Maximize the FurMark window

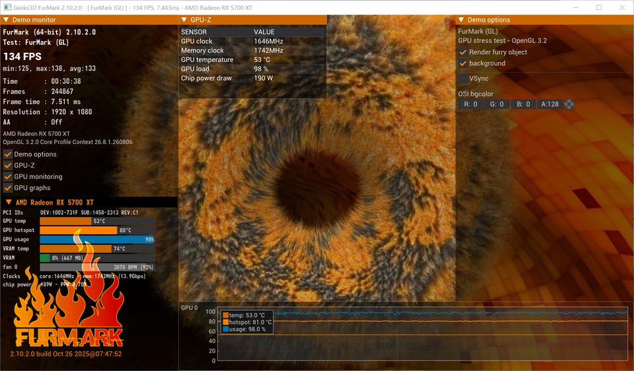coord(599,7)
